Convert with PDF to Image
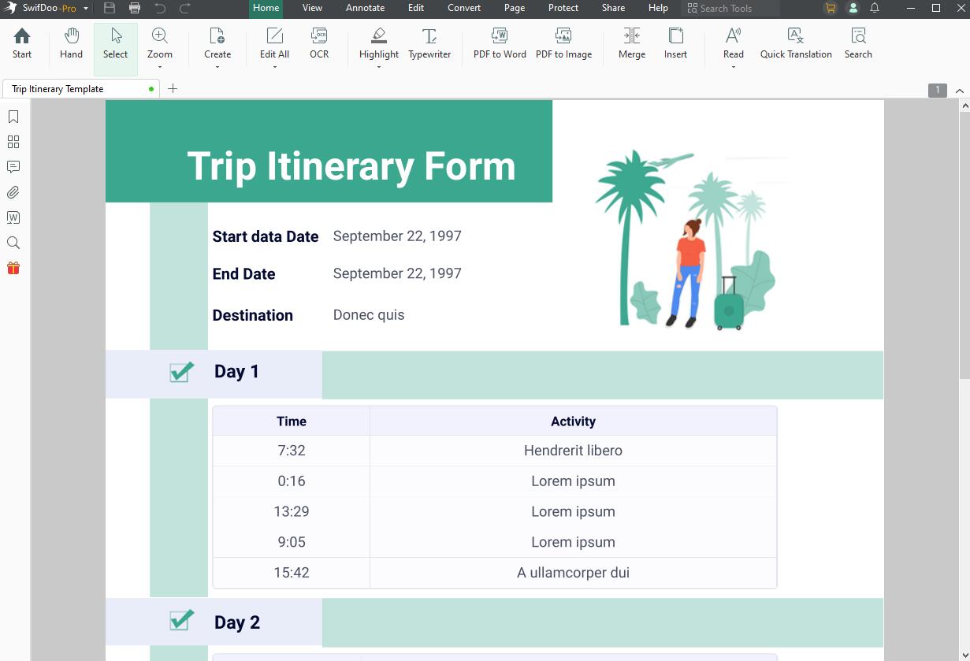 click(x=563, y=44)
